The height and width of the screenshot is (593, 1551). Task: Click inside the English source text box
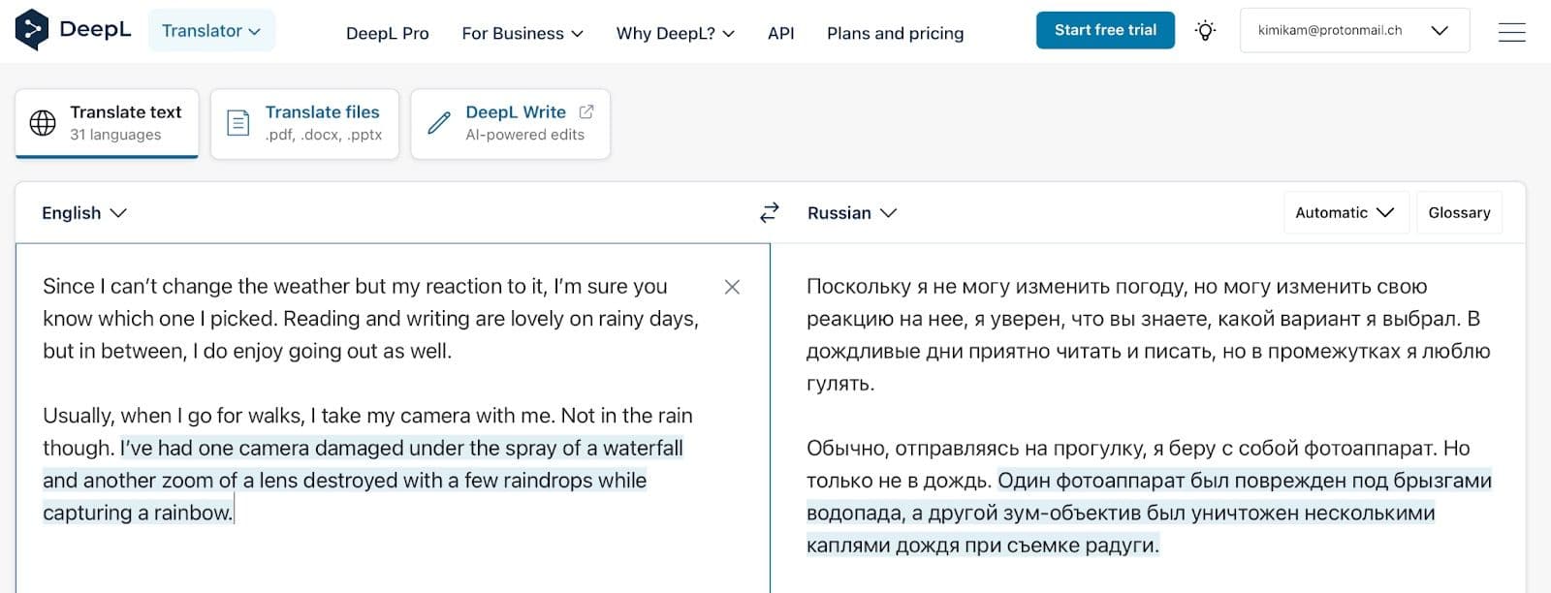388,552
